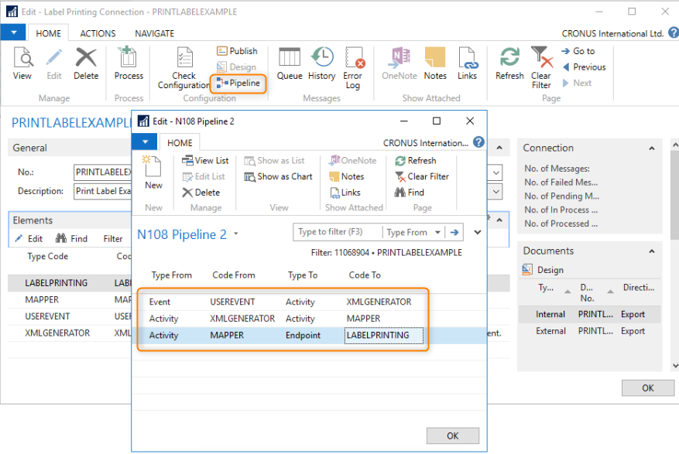The width and height of the screenshot is (679, 454).
Task: Collapse the General section
Action: click(499, 148)
